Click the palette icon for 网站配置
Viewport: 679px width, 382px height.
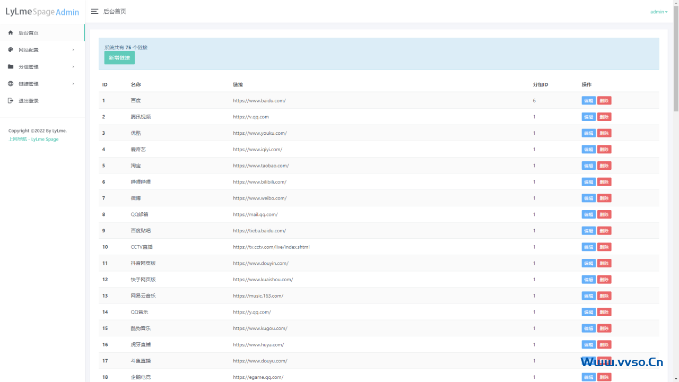tap(11, 50)
